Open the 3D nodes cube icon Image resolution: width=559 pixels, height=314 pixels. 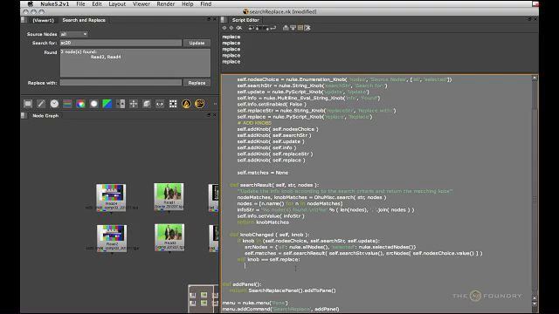click(x=147, y=104)
